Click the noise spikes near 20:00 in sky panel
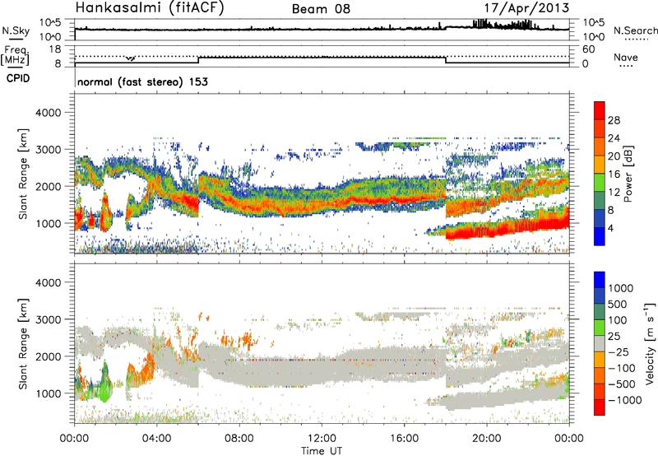This screenshot has height=456, width=658. click(x=480, y=24)
